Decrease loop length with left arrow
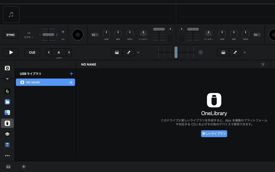 [49, 52]
